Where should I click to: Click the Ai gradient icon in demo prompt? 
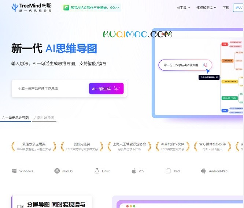[x=205, y=65]
